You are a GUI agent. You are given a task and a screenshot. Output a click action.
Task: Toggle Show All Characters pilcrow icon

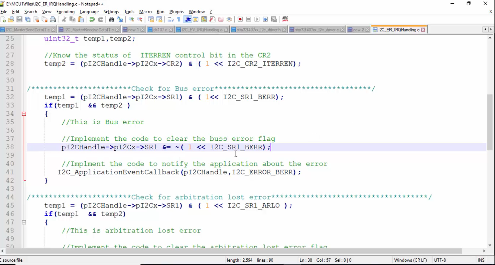click(x=179, y=19)
